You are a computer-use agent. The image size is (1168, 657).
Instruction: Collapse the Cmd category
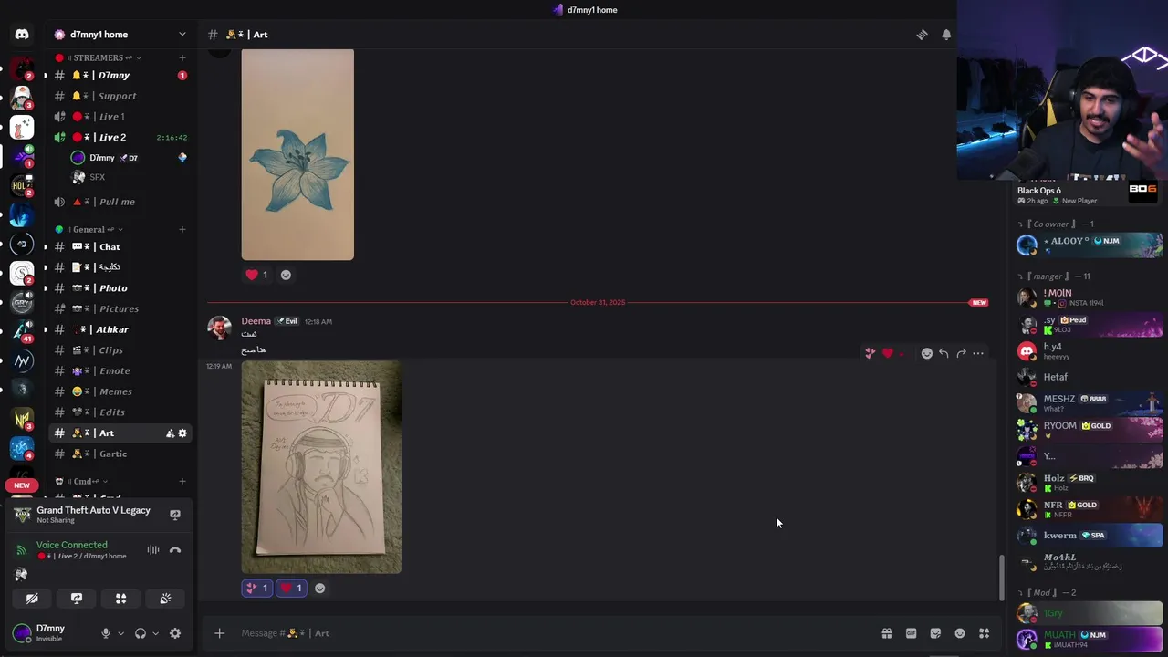tap(82, 481)
